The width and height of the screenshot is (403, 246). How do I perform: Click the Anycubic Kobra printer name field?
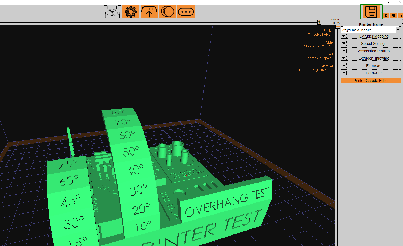click(368, 30)
